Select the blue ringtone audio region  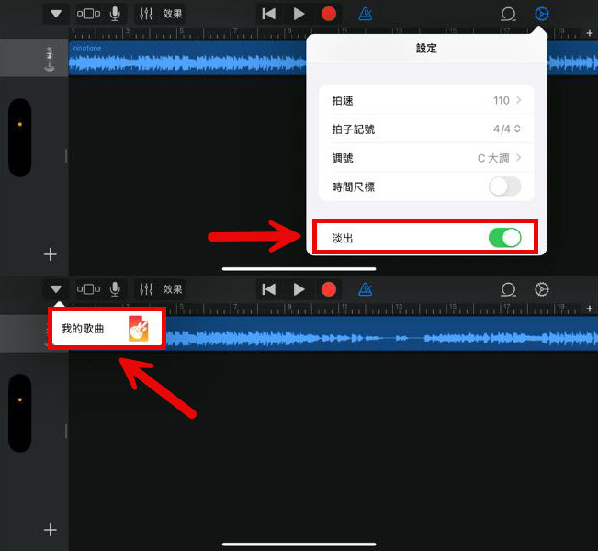(184, 60)
